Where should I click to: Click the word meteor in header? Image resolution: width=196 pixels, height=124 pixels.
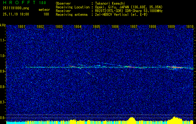point(44,10)
